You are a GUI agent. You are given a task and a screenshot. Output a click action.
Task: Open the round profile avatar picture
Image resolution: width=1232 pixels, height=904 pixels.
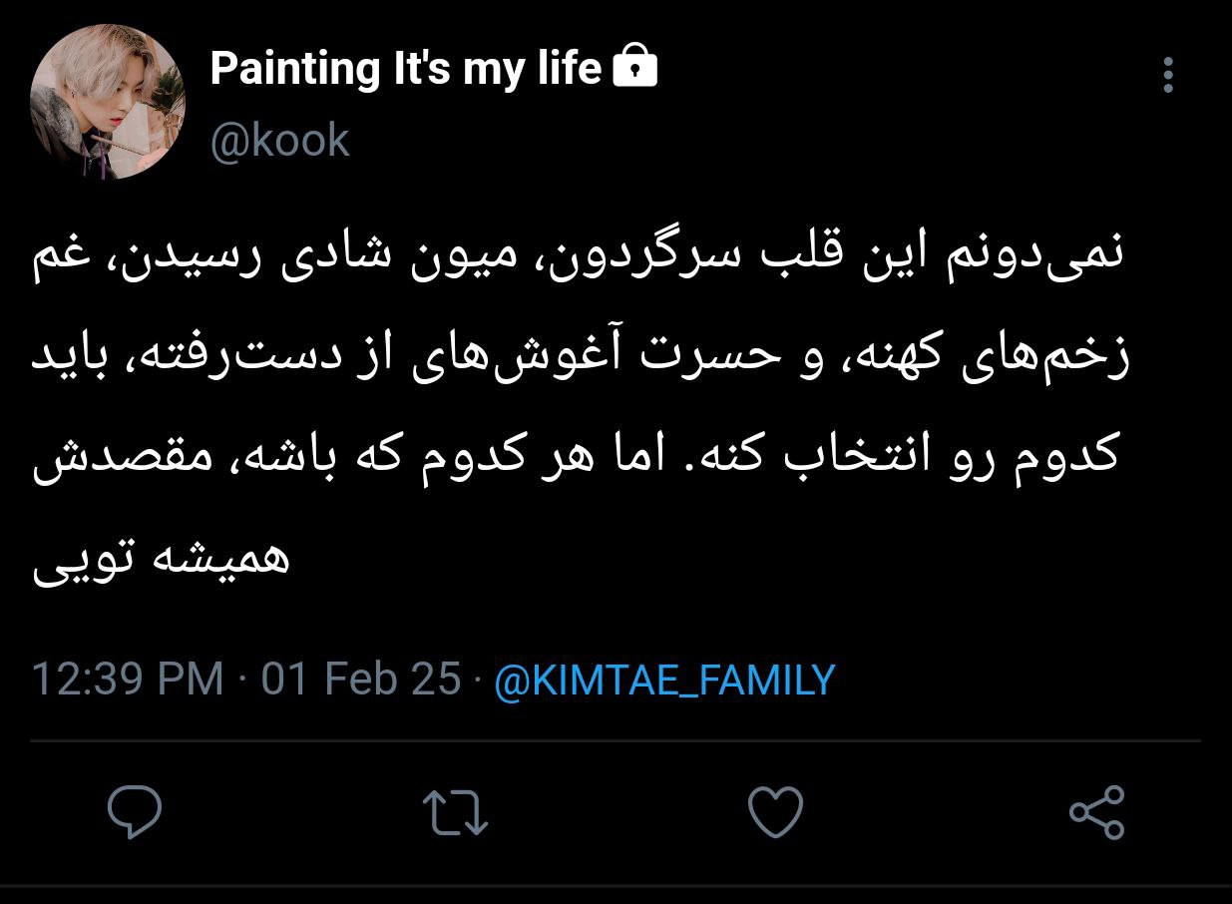click(109, 103)
